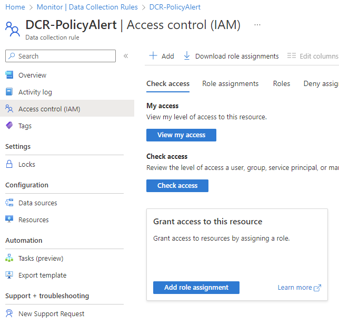Viewport: 339px width, 323px height.
Task: Open Monitor | Data Collection Rules breadcrumb
Action: [87, 7]
